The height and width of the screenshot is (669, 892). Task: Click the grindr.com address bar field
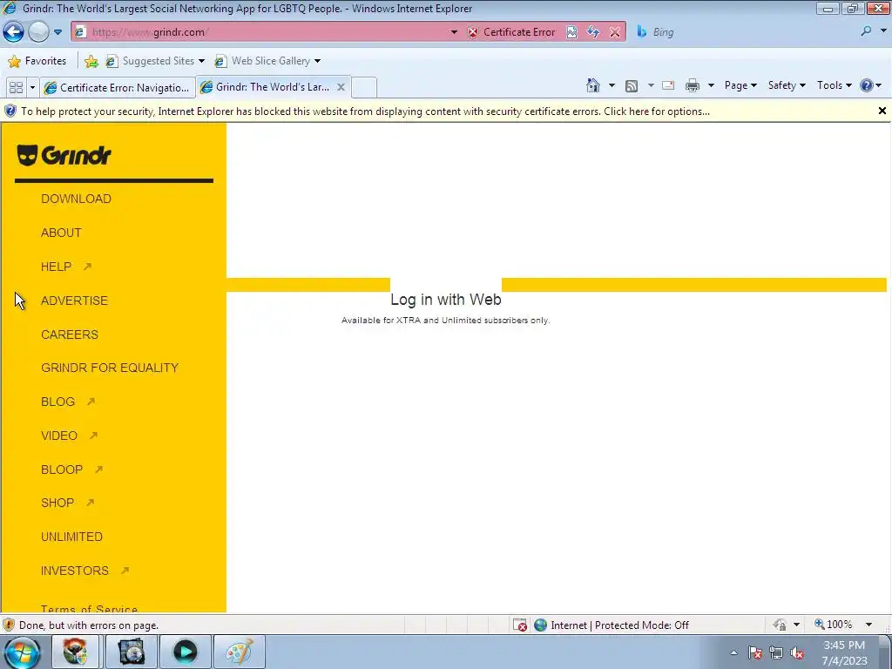pyautogui.click(x=261, y=32)
